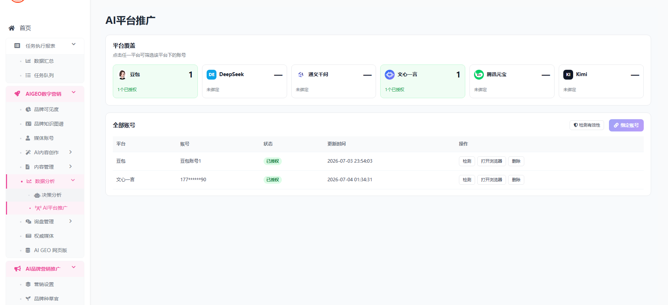Screen dimensions: 668x305
Task: Click the 任务执行报表 table icon
Action: (17, 46)
